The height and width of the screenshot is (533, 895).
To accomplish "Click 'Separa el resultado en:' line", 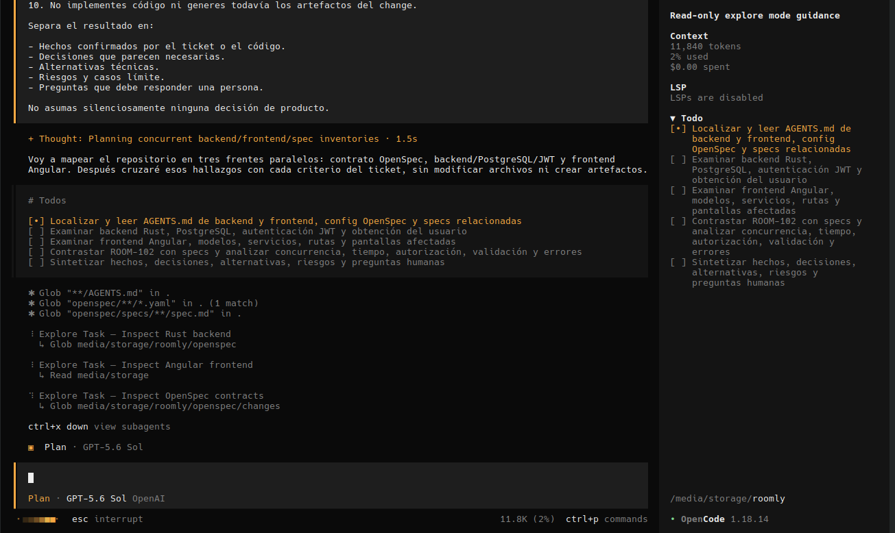I will 91,25.
